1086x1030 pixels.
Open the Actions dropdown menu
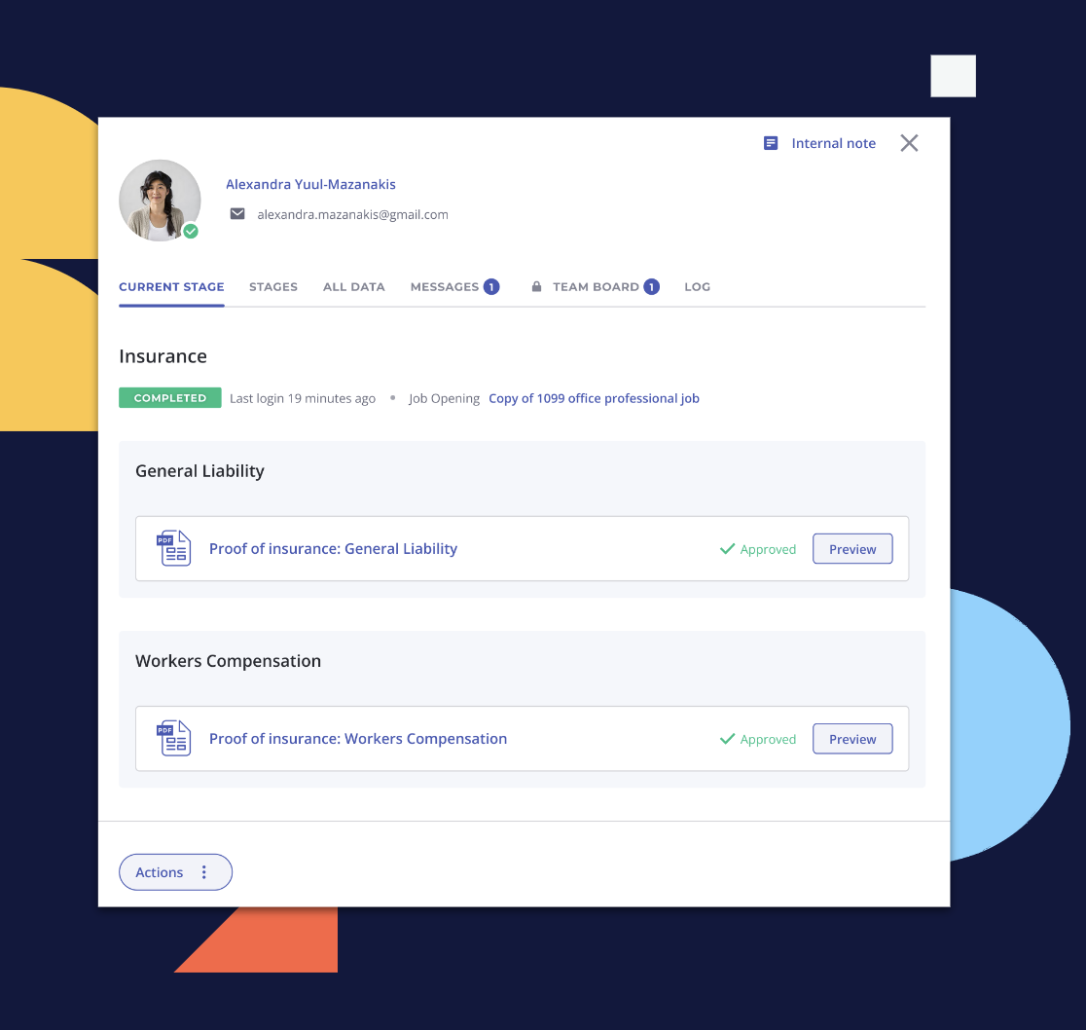point(175,872)
